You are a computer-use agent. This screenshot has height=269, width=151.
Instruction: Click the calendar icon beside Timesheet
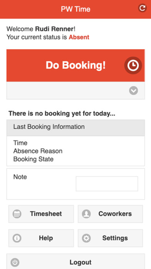(17, 214)
